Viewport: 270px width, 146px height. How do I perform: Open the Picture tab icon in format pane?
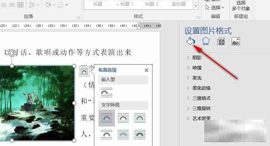(x=236, y=41)
